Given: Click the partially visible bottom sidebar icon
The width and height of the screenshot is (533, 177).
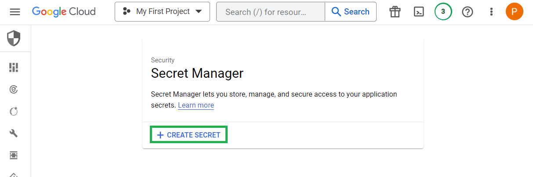Looking at the screenshot, I should [14, 174].
